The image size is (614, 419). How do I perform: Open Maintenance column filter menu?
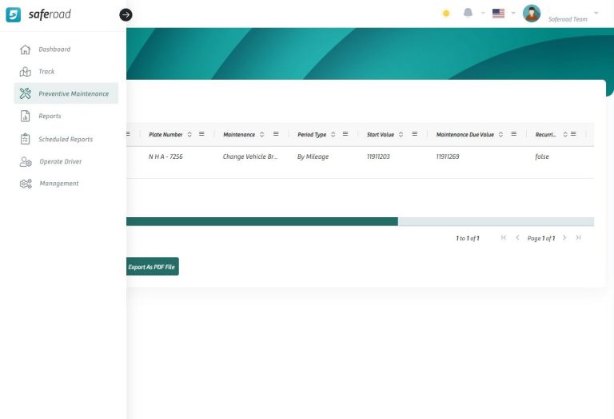coord(276,134)
